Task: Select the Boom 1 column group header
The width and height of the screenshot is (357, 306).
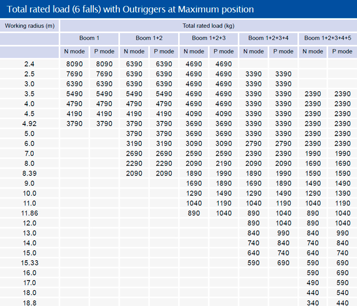Action: pyautogui.click(x=89, y=38)
